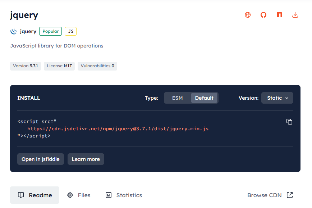The image size is (312, 208).
Task: Click the jquery author name link
Action: click(x=28, y=31)
